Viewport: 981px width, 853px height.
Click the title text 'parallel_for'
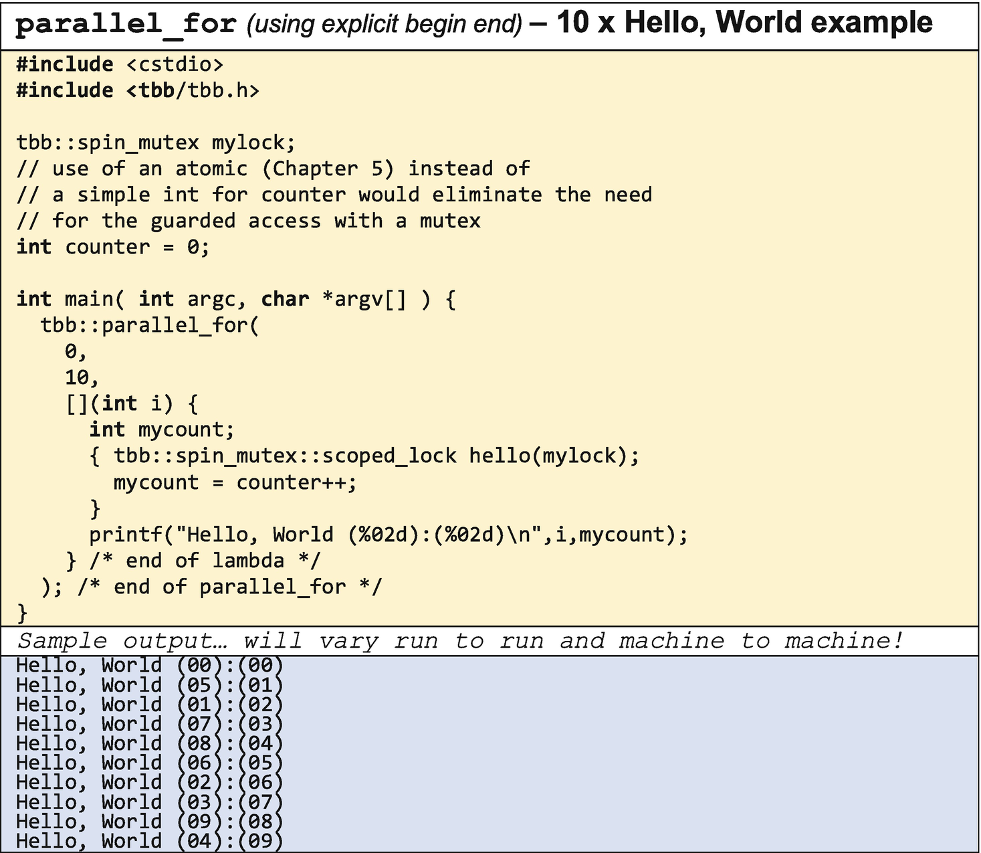pos(126,24)
